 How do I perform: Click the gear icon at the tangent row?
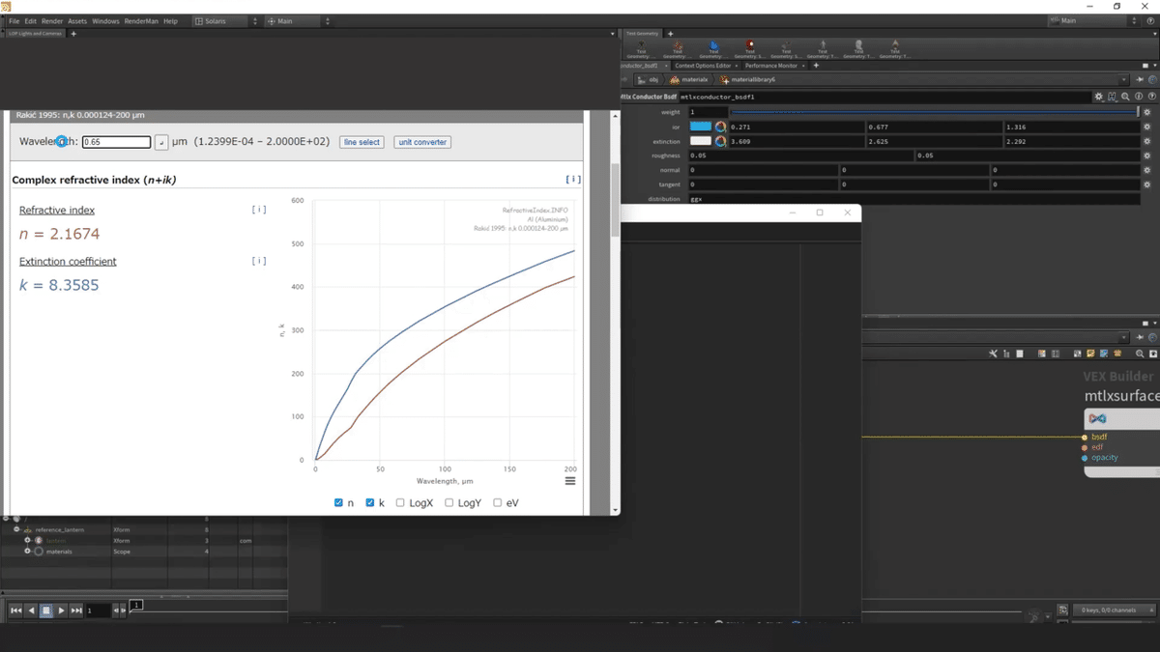tap(1147, 184)
